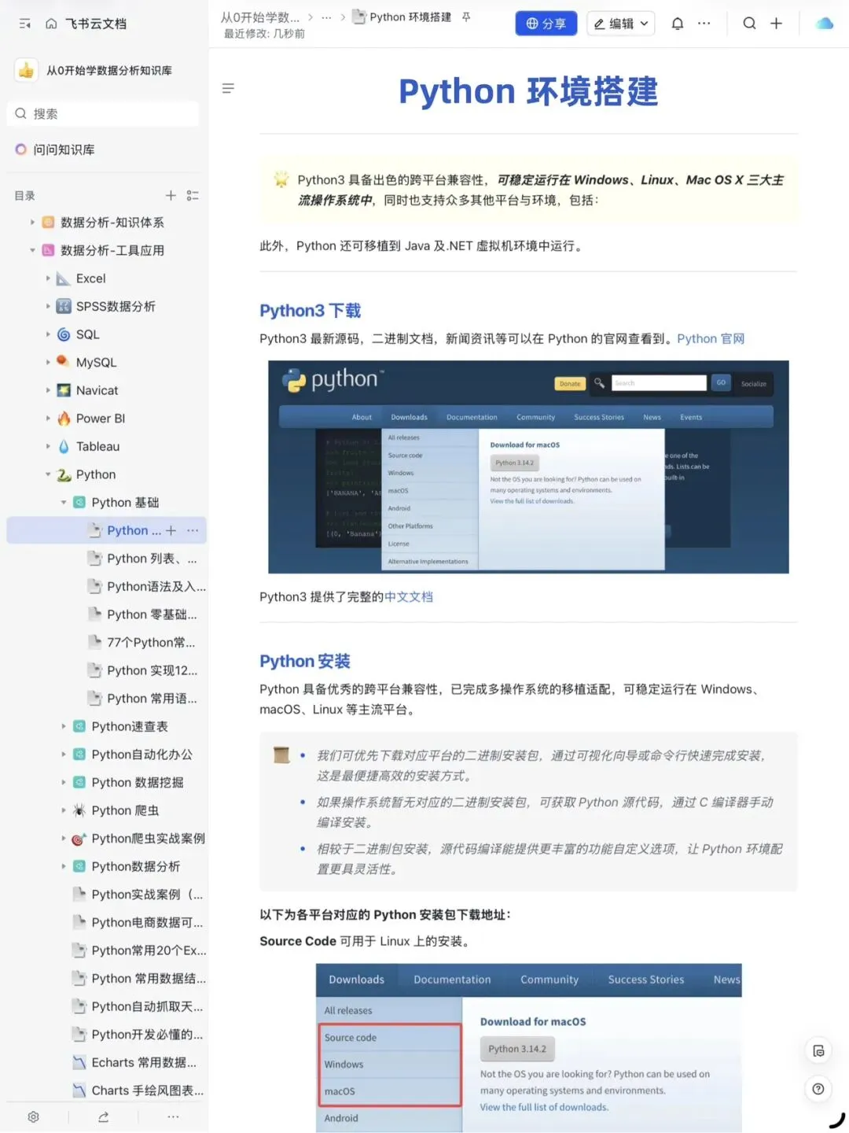Create new document with plus icon
The height and width of the screenshot is (1133, 849).
[777, 24]
